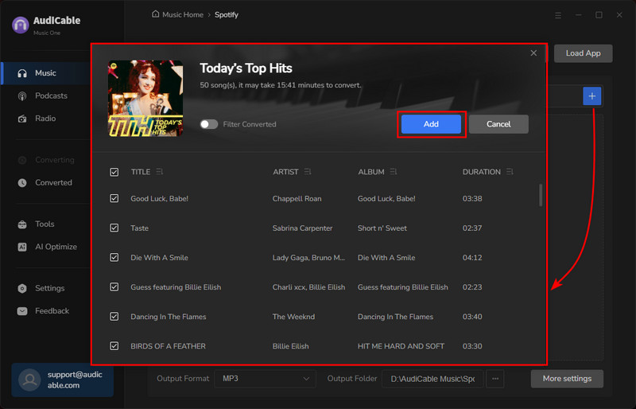Click the Chappell Roan artist cell
The image size is (636, 409).
[x=297, y=199]
